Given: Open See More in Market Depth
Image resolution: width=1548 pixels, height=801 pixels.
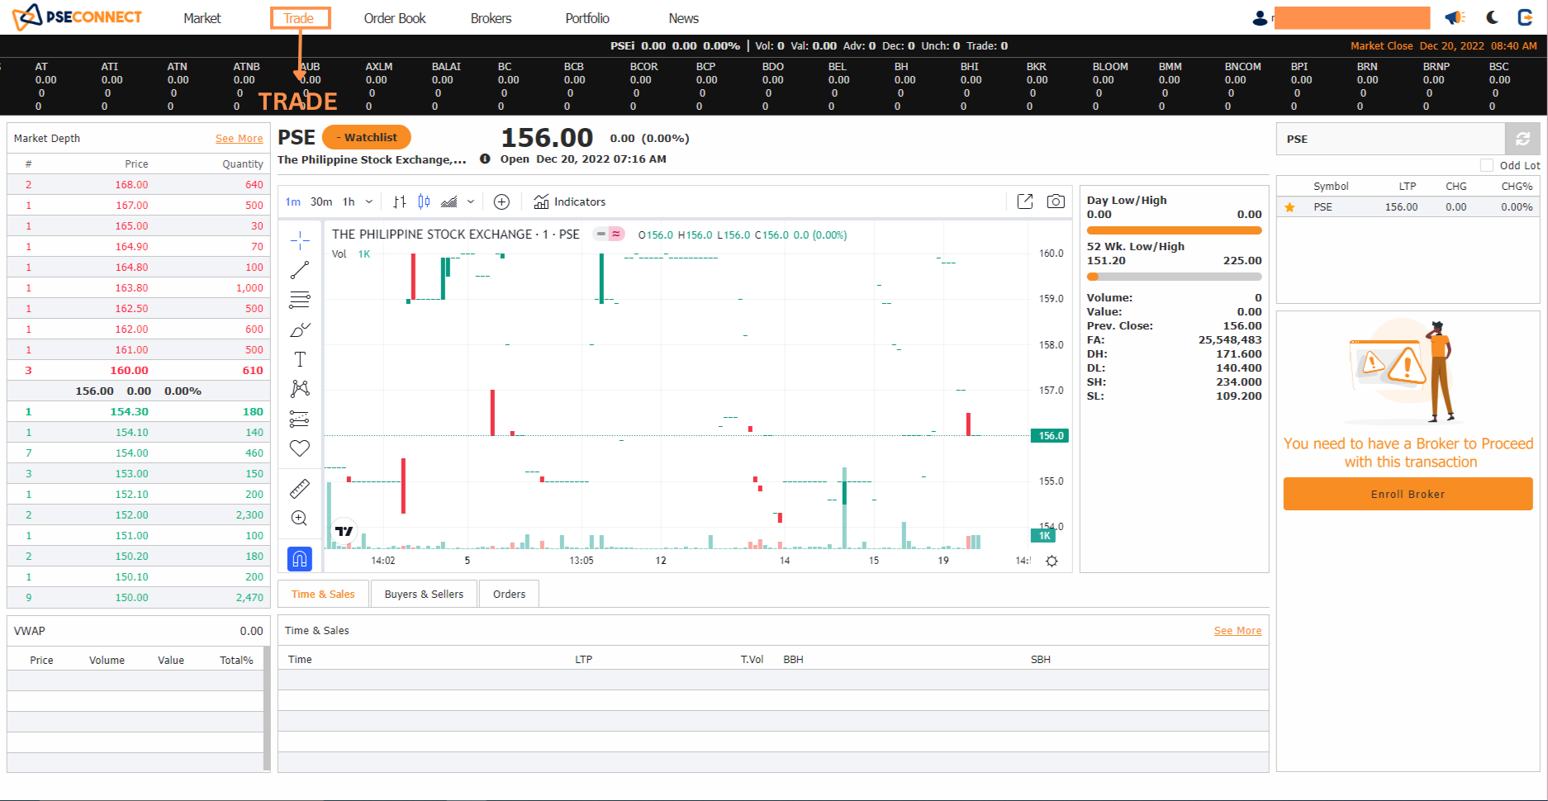Looking at the screenshot, I should coord(239,138).
